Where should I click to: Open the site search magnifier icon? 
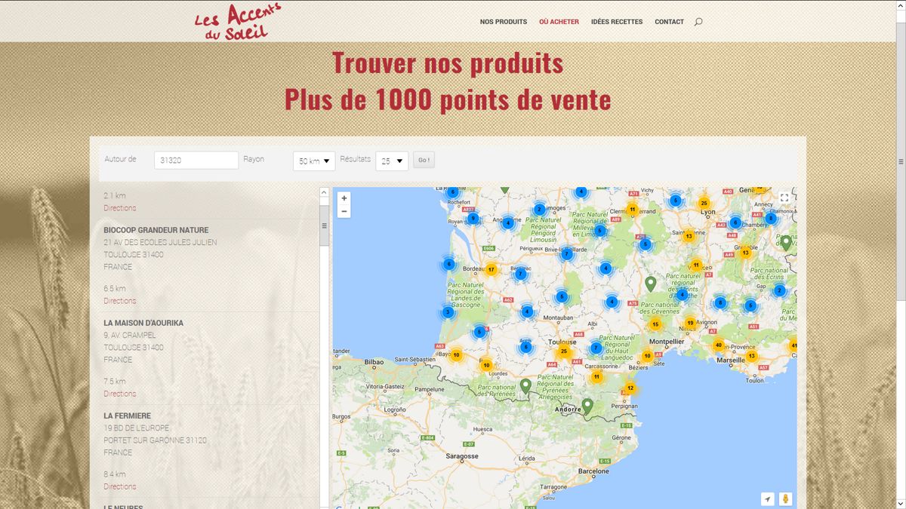tap(698, 22)
